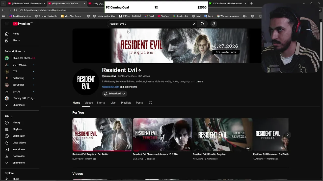Click the magnifier search button
This screenshot has width=323, height=181.
(202, 24)
